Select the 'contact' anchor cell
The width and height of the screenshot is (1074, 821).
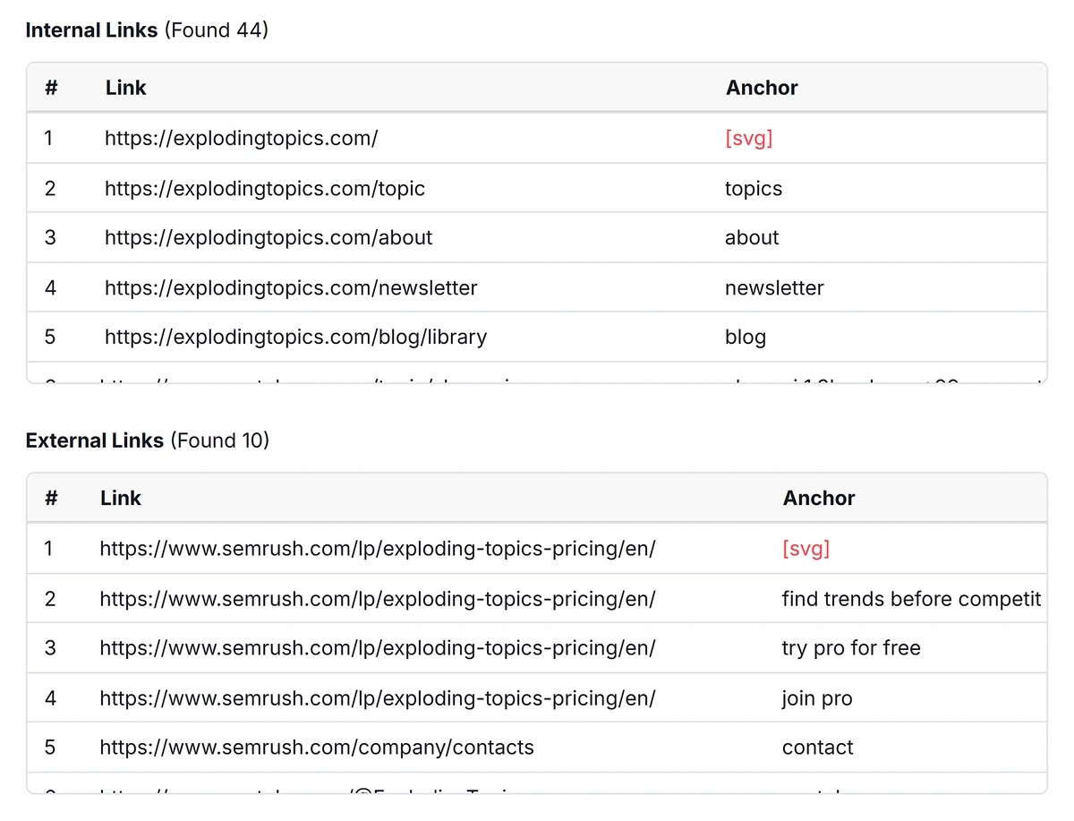click(x=818, y=747)
